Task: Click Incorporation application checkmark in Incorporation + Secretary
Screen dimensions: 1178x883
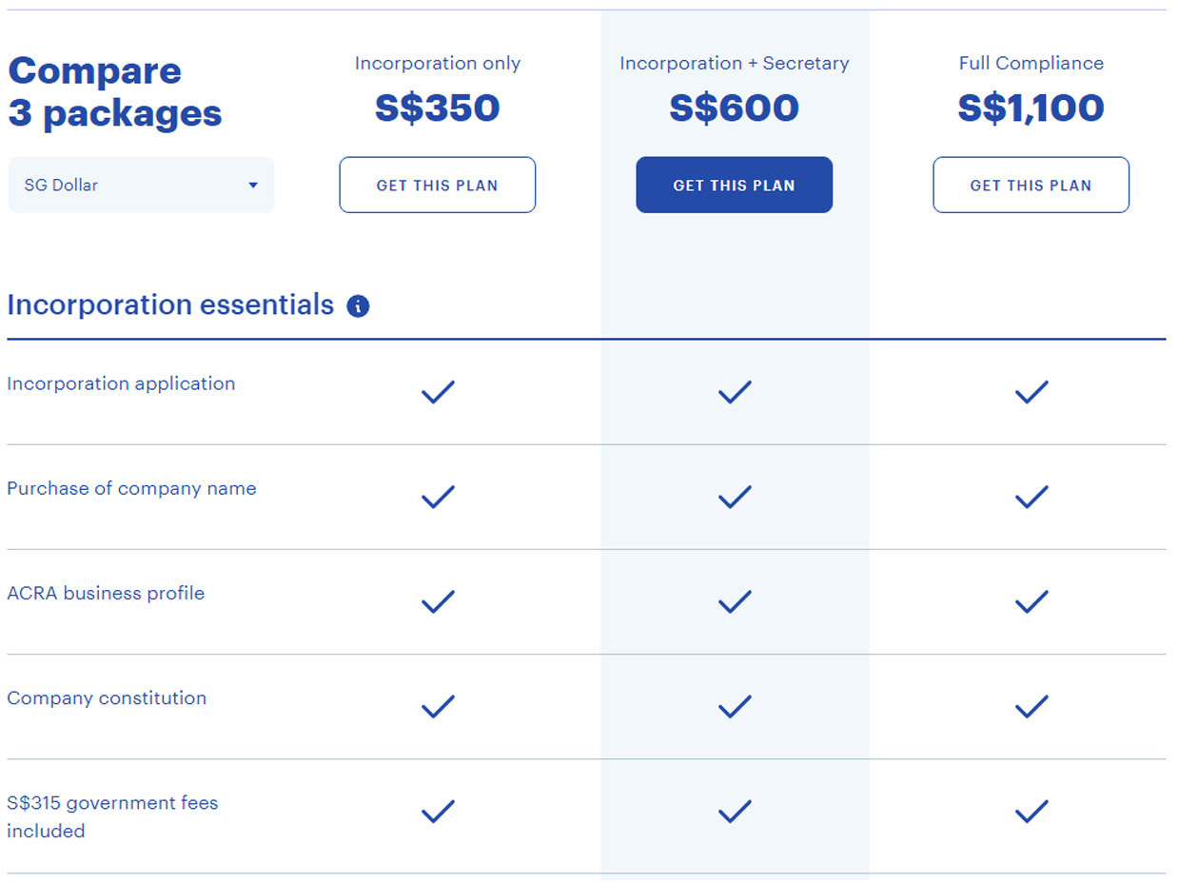Action: [735, 392]
